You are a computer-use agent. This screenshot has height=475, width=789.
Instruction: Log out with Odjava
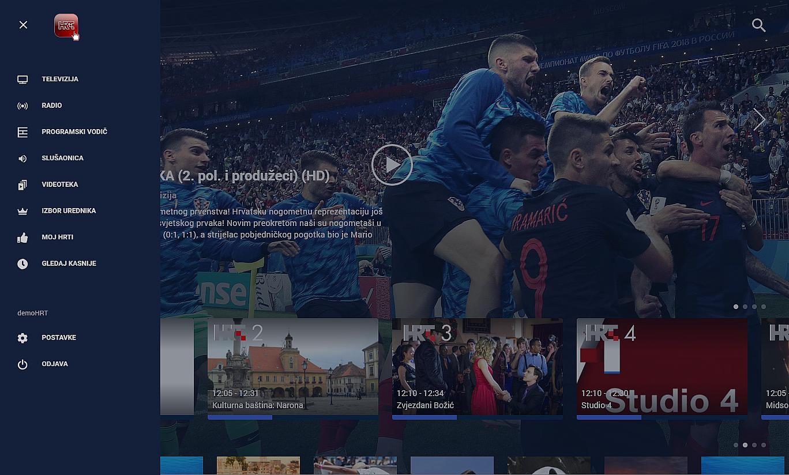[55, 364]
